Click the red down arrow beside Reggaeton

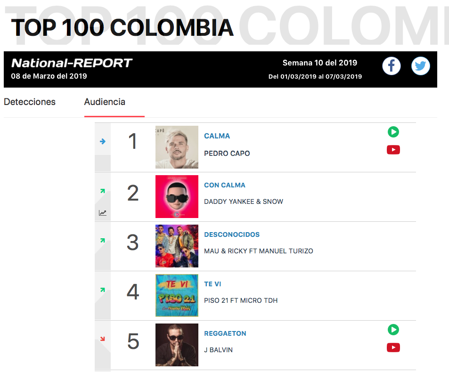click(x=103, y=339)
